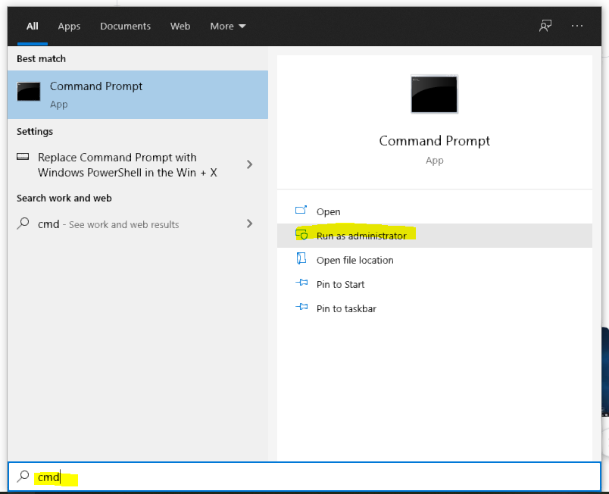
Task: Open the ellipsis options menu top right
Action: click(x=577, y=26)
